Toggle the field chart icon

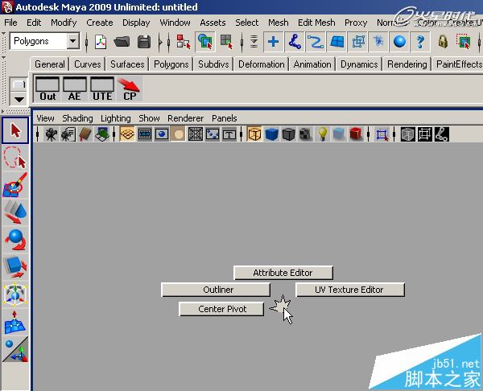coord(196,134)
